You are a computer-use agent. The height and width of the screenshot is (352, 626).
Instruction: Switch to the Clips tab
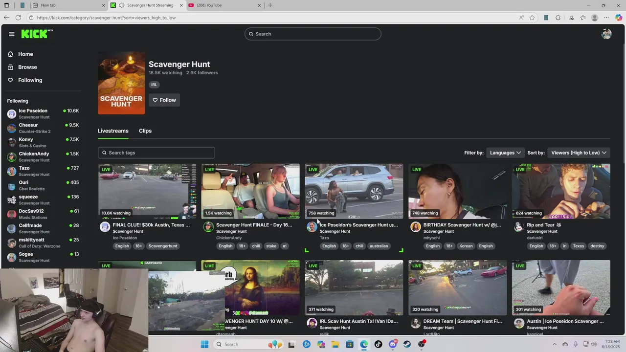point(145,131)
